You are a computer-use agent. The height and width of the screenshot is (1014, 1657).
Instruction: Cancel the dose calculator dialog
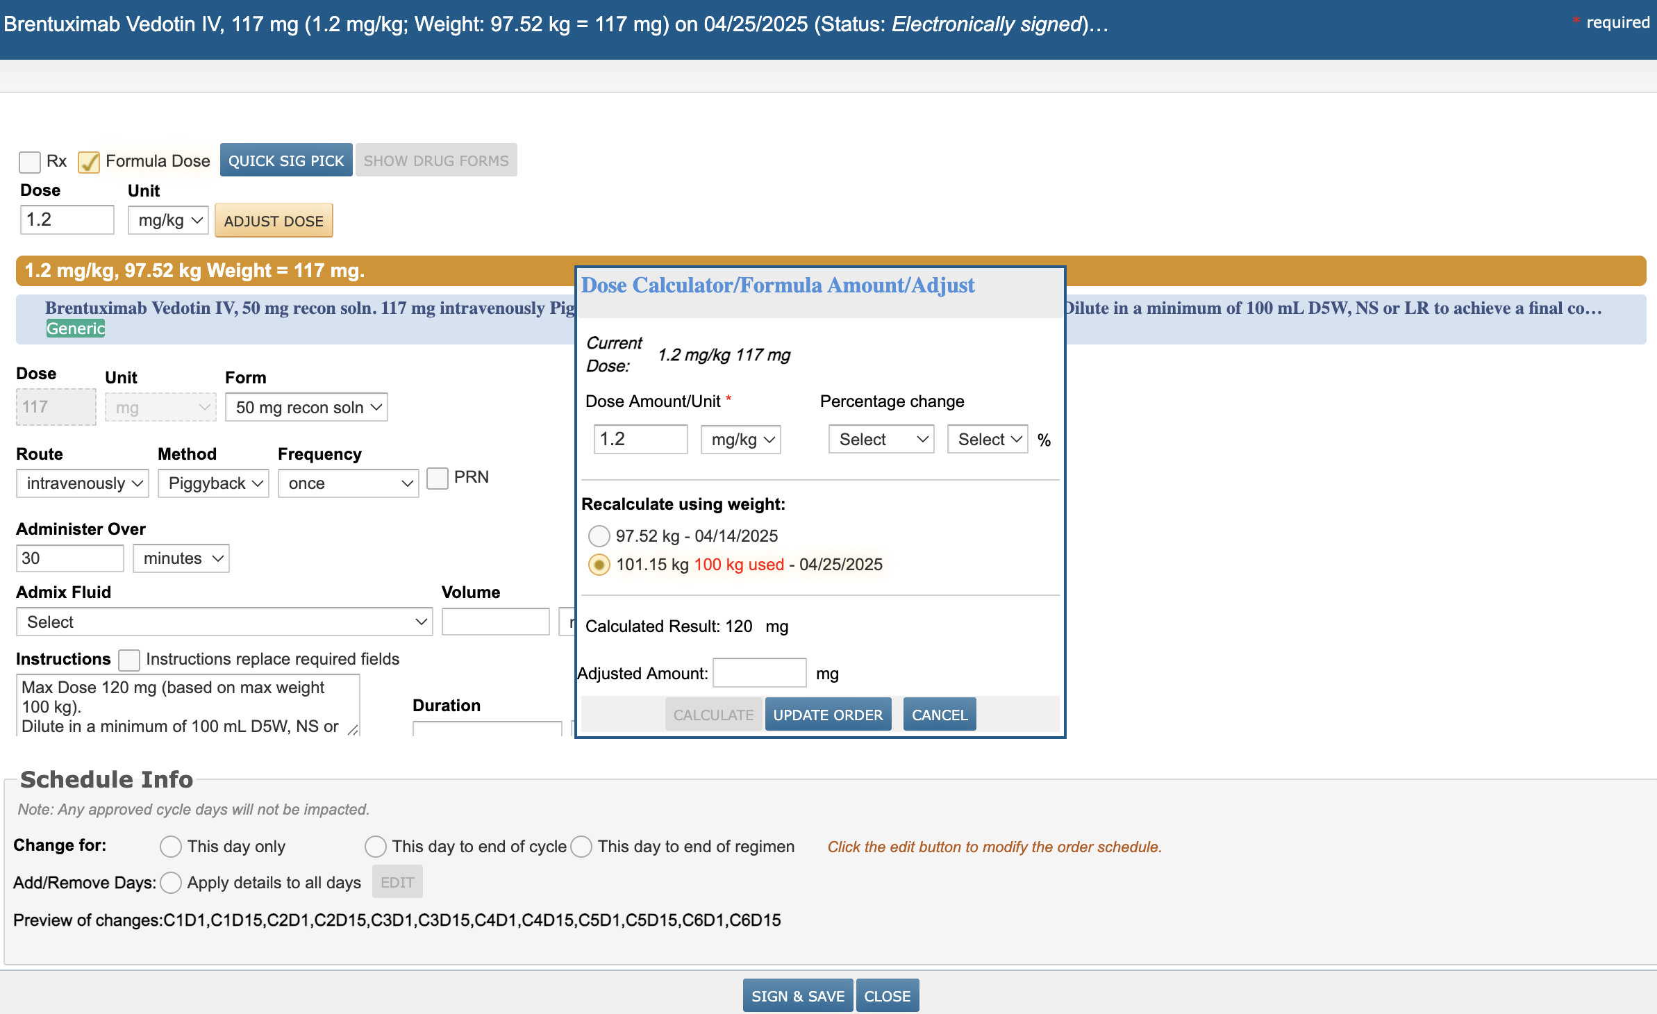(x=939, y=715)
